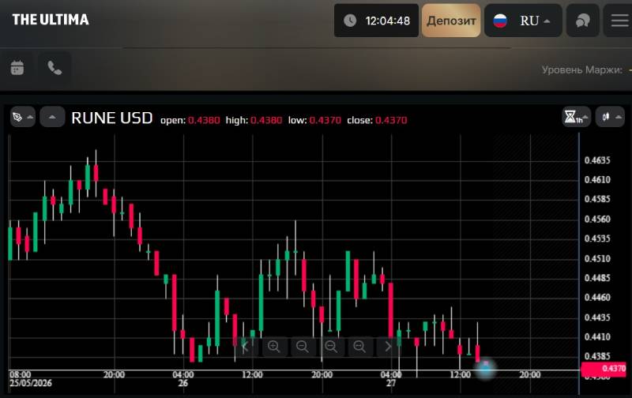Image resolution: width=632 pixels, height=398 pixels.
Task: Click the 04:00 label above date 27
Action: click(391, 375)
